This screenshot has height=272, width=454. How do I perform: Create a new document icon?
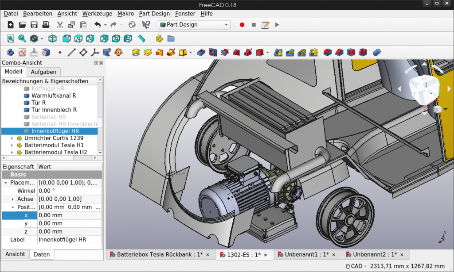(11, 25)
